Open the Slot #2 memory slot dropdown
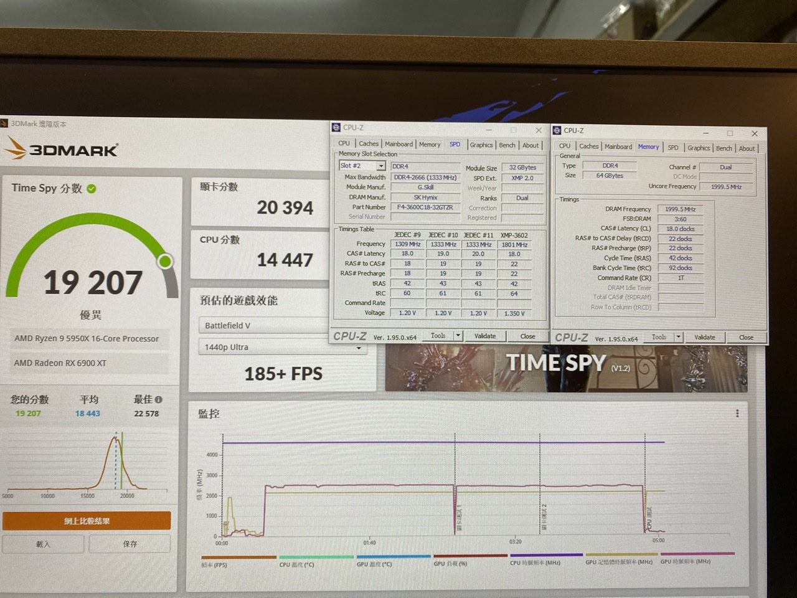Viewport: 797px width, 598px height. point(380,166)
